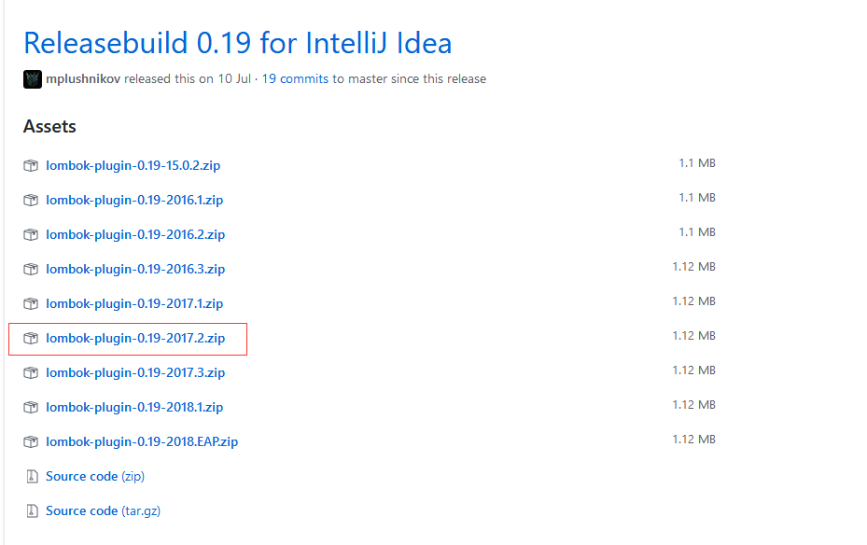Click file icon beside Source code (zip)

(31, 477)
